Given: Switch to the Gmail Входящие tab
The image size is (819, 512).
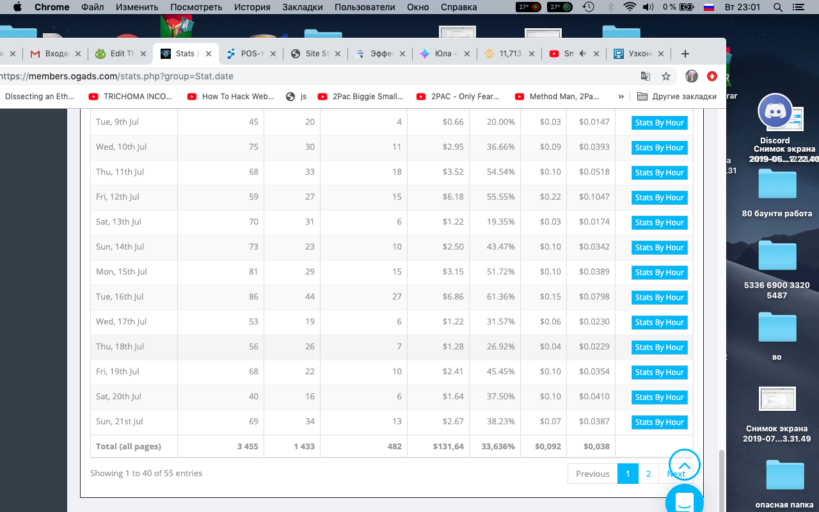Looking at the screenshot, I should tap(56, 54).
